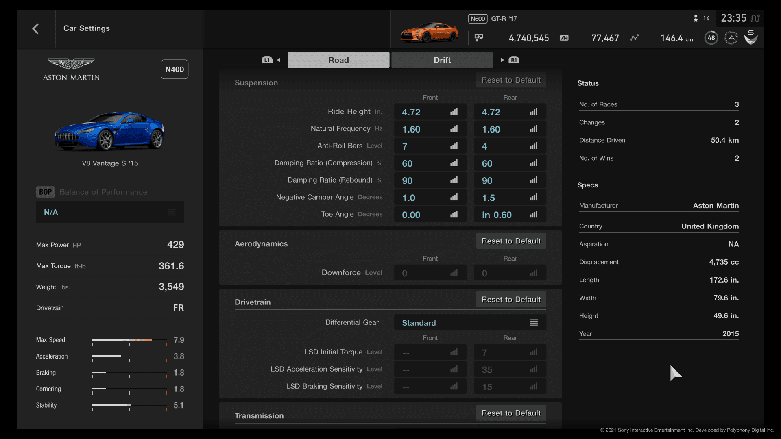Click the bar graph icon next to Negative Camber Angle Front

coord(454,197)
